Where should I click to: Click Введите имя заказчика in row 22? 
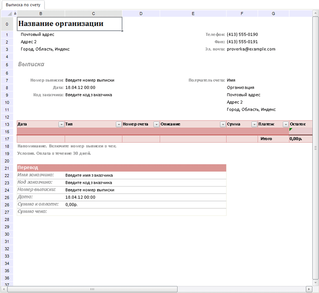[89, 175]
